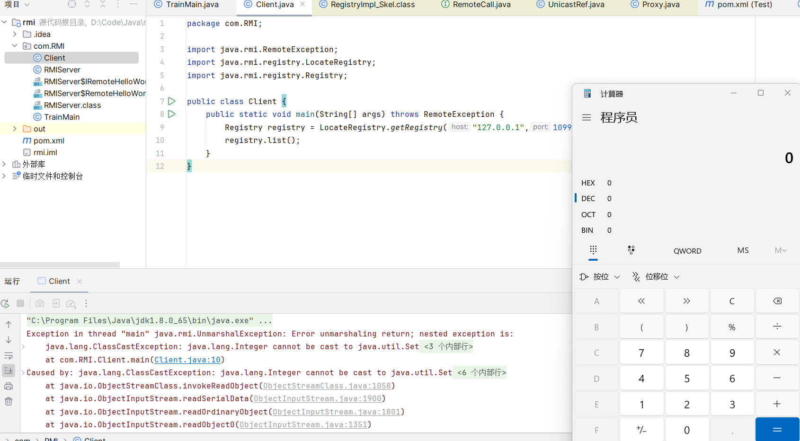Screen dimensions: 800x441
Task: Expand the out folder
Action: tap(15, 129)
